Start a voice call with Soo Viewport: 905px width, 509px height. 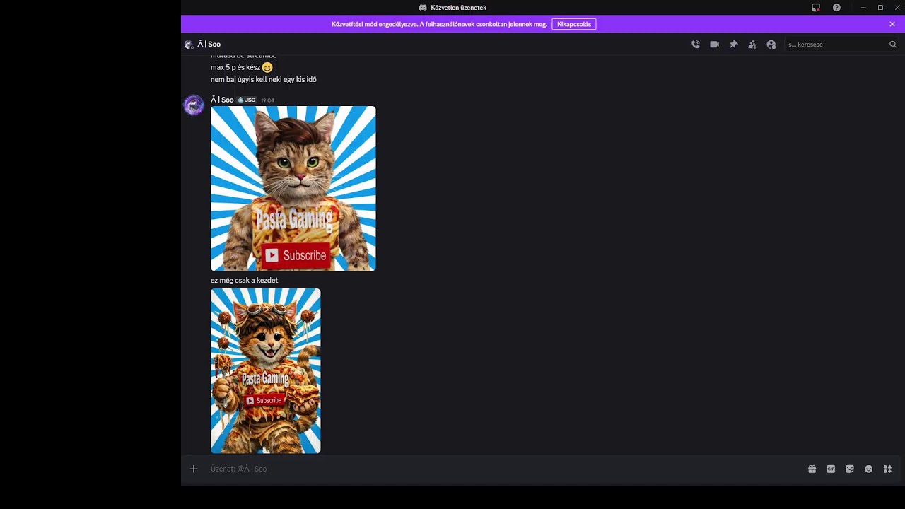(x=696, y=45)
